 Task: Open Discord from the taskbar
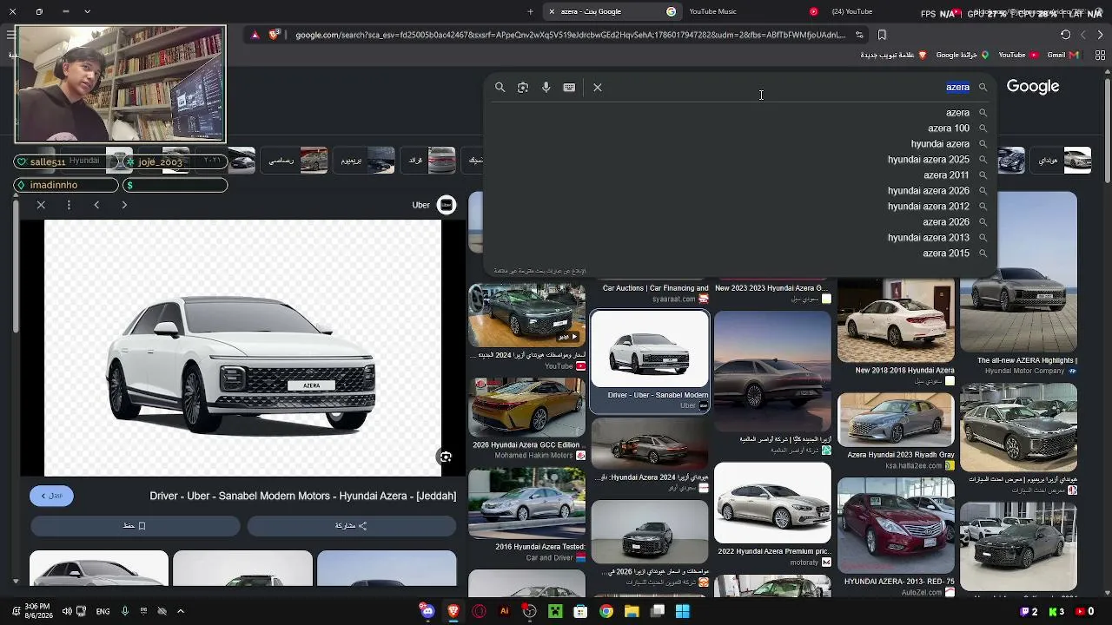coord(427,611)
